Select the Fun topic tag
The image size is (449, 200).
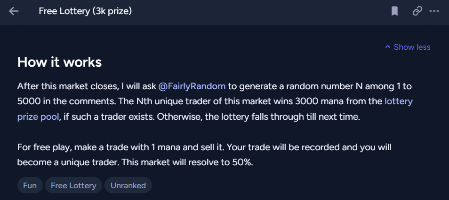[x=30, y=185]
